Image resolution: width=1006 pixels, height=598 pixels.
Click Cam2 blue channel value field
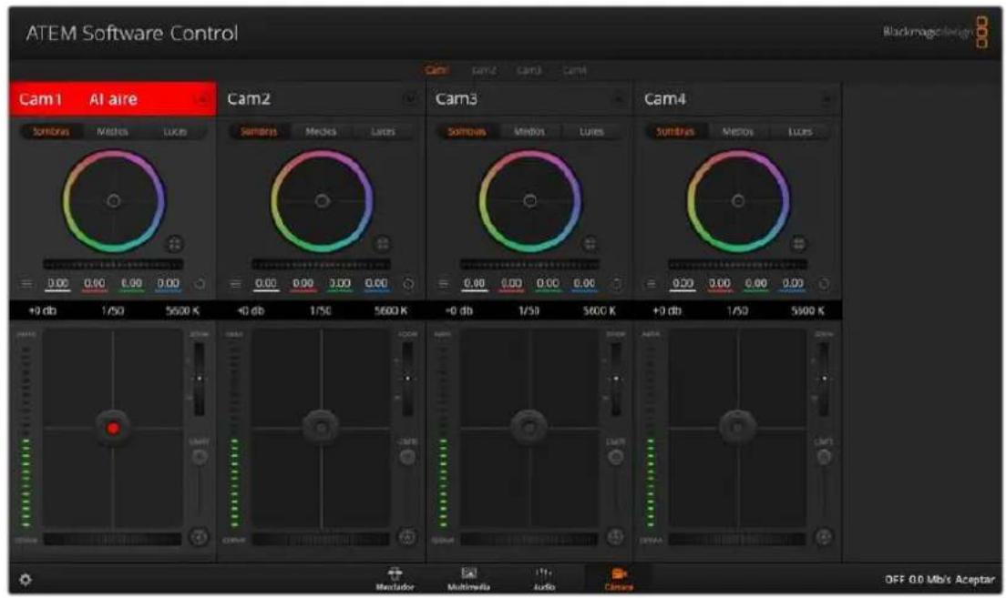(376, 284)
